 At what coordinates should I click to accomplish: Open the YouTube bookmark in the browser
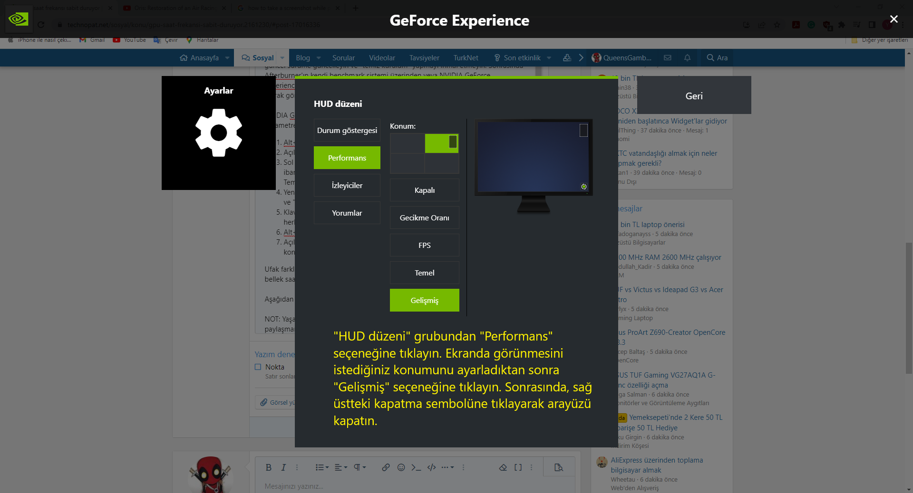129,40
